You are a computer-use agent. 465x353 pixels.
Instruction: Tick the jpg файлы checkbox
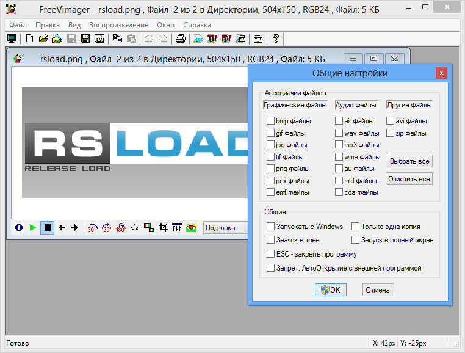(x=270, y=145)
